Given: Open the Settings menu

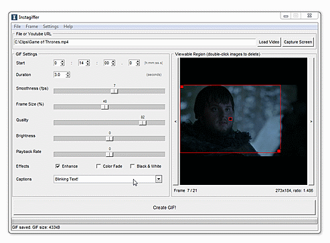Looking at the screenshot, I should tap(51, 27).
